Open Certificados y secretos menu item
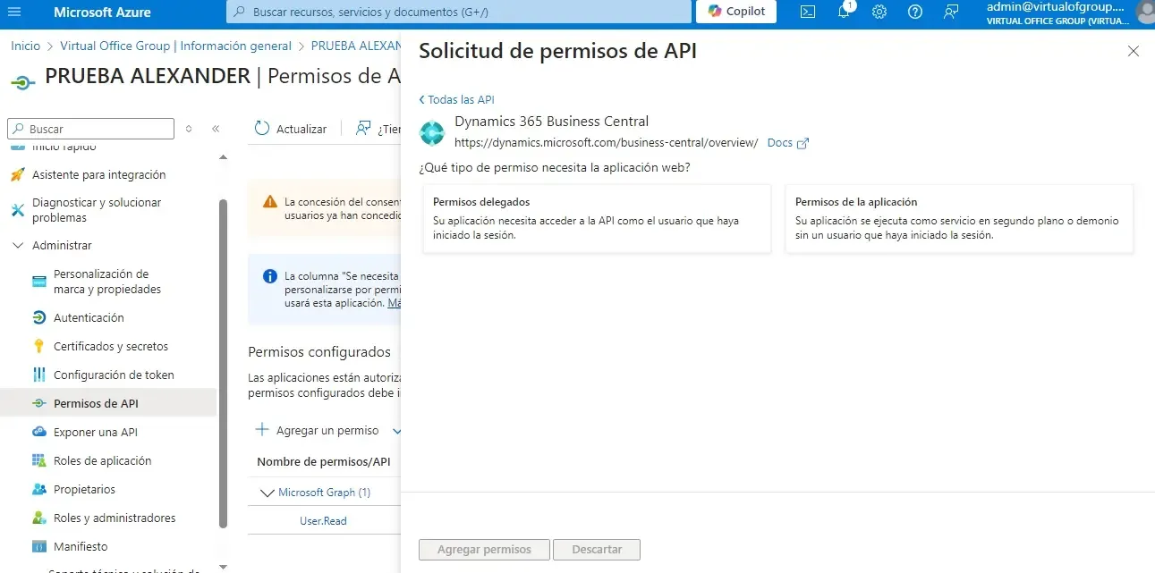Viewport: 1155px width, 573px height. point(110,346)
